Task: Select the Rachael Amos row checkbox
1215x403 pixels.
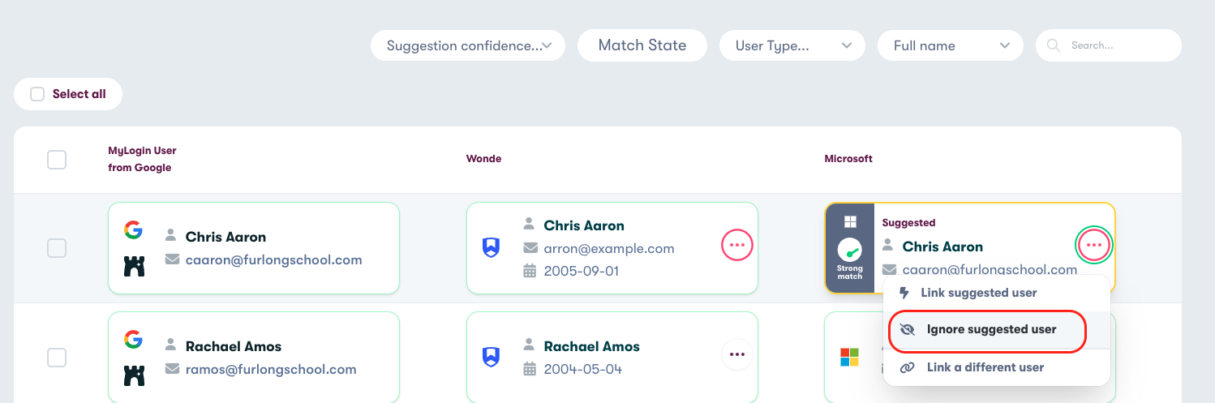Action: 57,357
